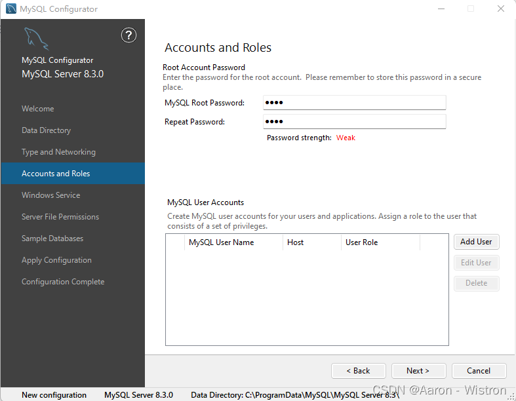Viewport: 516px width, 401px height.
Task: Click the Delete user button
Action: pos(476,283)
